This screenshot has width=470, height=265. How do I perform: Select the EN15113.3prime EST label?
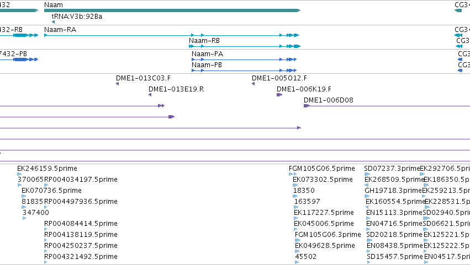(394, 213)
